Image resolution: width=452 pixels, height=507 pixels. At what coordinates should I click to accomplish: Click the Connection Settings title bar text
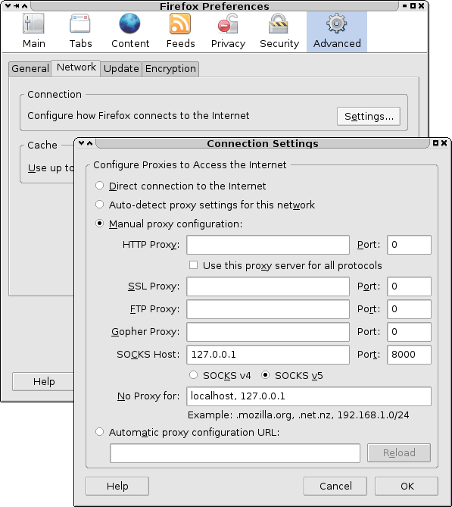click(x=263, y=143)
